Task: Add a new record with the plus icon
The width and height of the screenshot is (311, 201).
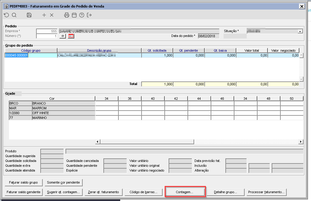Action: click(x=44, y=15)
